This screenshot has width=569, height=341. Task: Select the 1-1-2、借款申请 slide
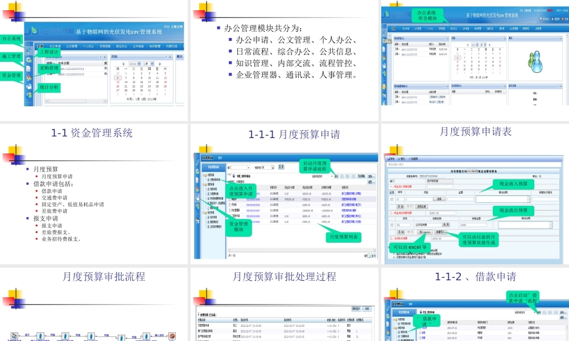click(x=475, y=305)
